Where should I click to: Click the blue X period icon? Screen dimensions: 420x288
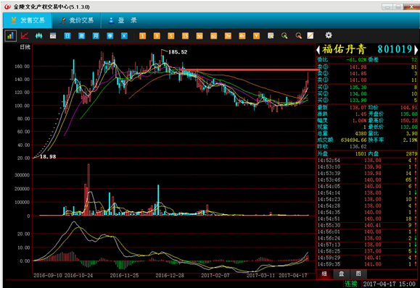pos(124,35)
